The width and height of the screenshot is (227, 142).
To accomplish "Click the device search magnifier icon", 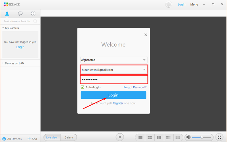I will click(x=35, y=21).
